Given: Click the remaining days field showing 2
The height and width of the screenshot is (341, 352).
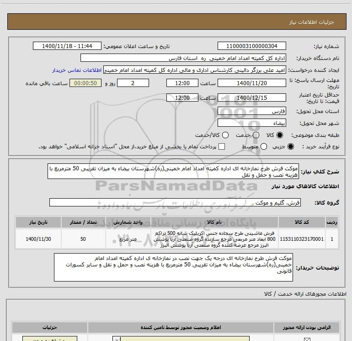Looking at the screenshot, I should pyautogui.click(x=133, y=83).
